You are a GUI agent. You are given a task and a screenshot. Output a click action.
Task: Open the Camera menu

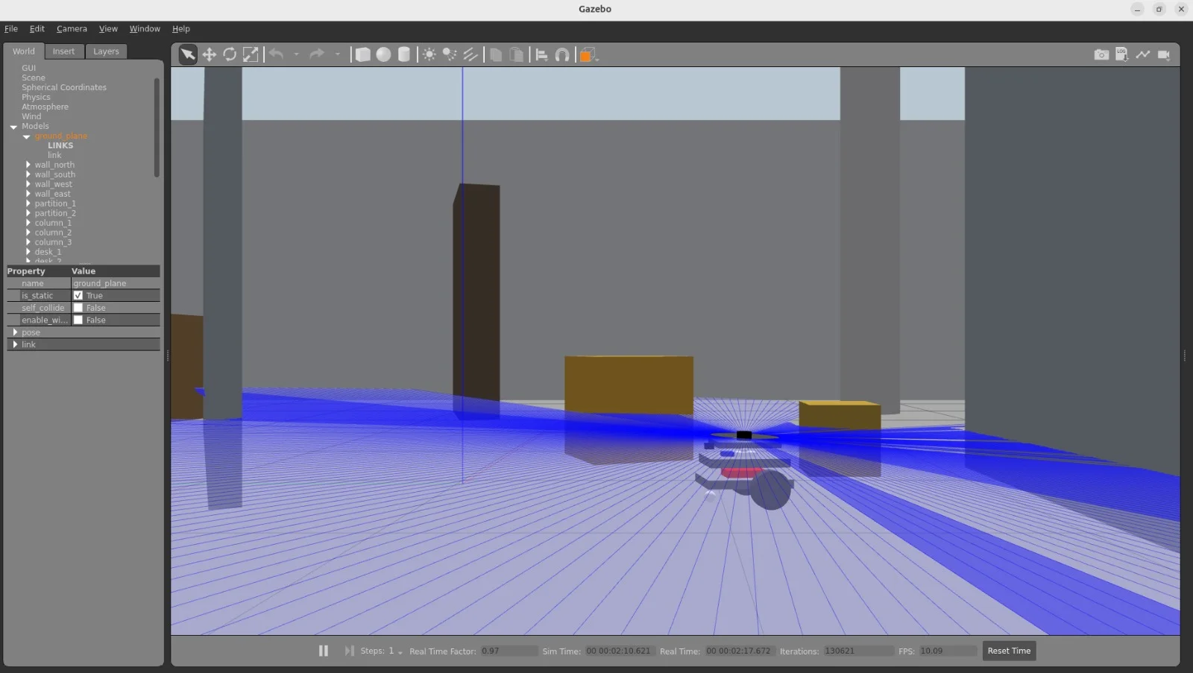[x=72, y=28]
